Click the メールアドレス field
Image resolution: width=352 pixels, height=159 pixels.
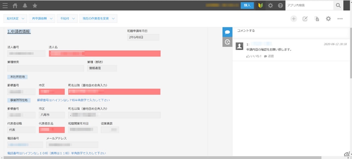72,145
